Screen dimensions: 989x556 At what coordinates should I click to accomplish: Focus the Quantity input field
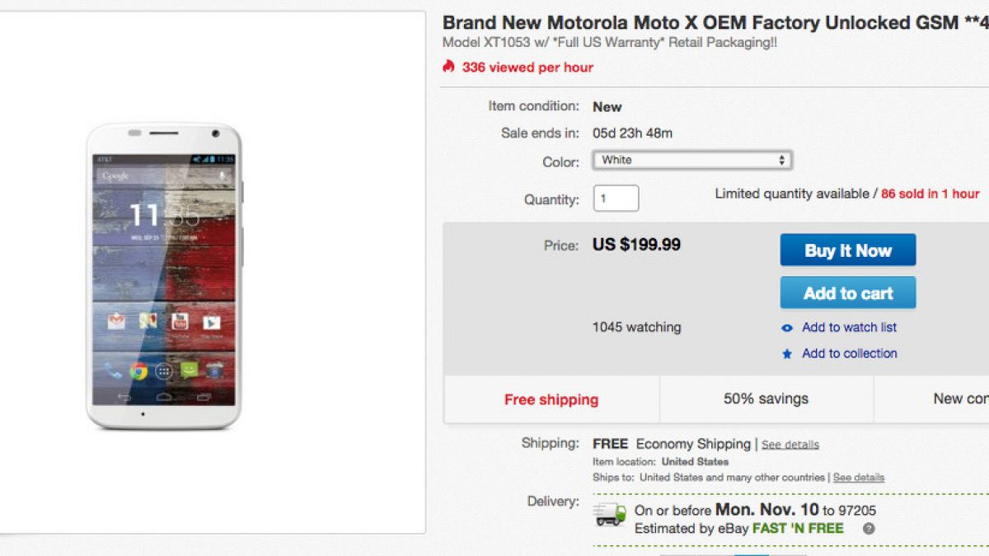click(x=616, y=199)
